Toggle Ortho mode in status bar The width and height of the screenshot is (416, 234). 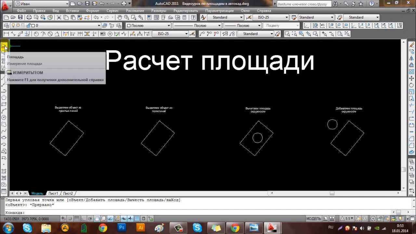[x=84, y=219]
